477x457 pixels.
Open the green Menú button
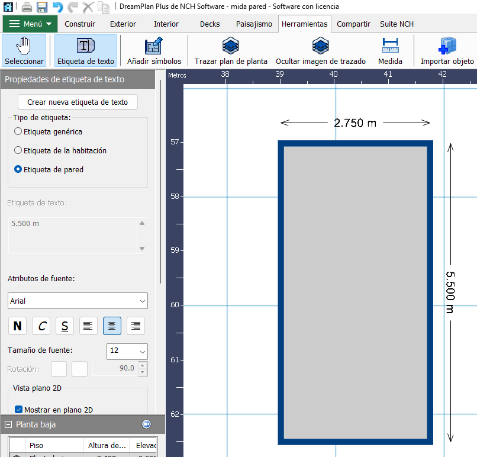(30, 24)
